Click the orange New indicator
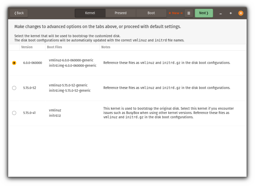The height and width of the screenshot is (186, 255). click(176, 13)
